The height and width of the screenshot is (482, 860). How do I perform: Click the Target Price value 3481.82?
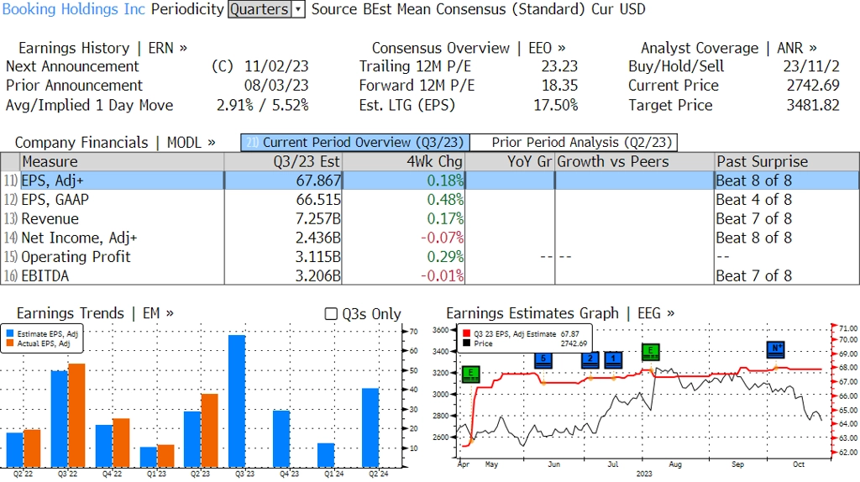pos(813,105)
